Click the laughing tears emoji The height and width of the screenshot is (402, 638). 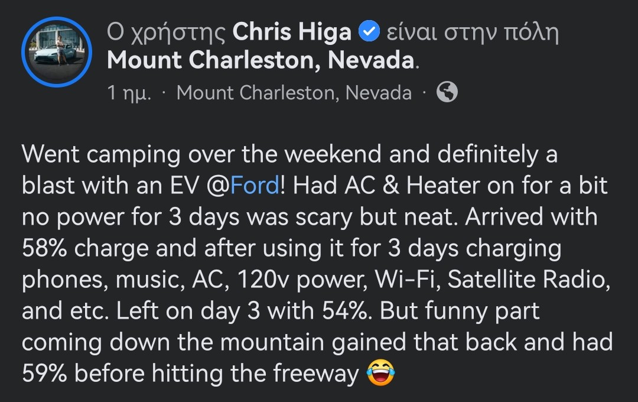(x=380, y=374)
